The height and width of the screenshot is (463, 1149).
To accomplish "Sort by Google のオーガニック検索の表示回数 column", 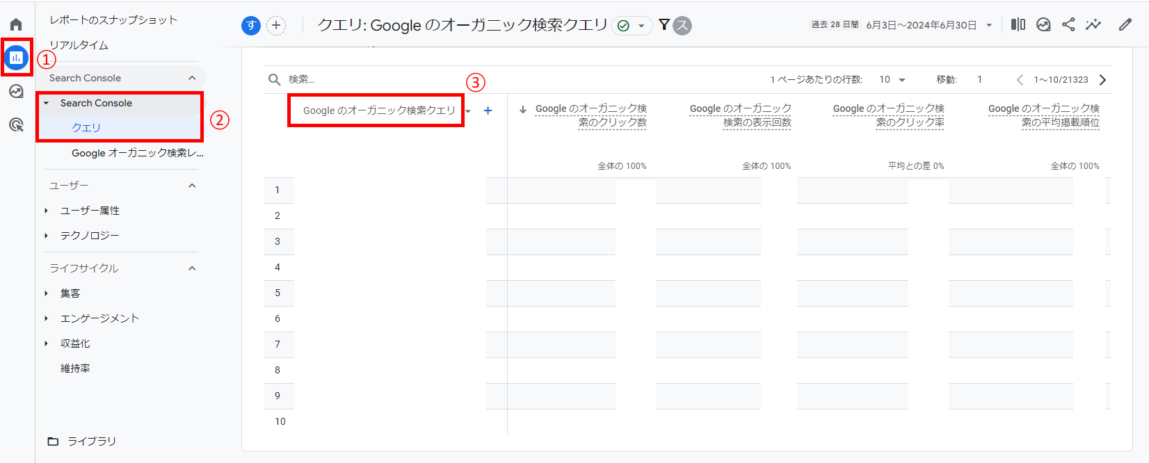I will pyautogui.click(x=741, y=115).
